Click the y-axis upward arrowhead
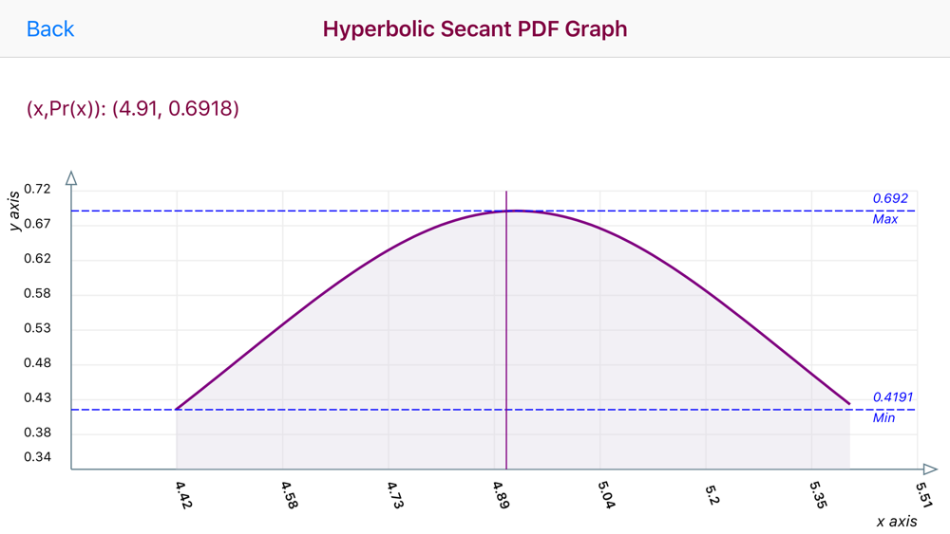The image size is (950, 534). pyautogui.click(x=71, y=178)
